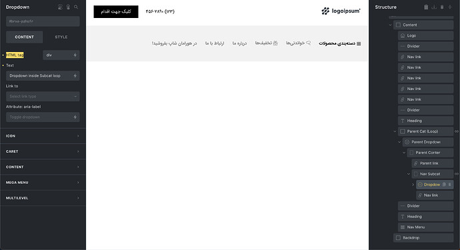Expand the MULTILEVEL settings section
Viewport: 460px width, 250px height.
click(x=43, y=198)
